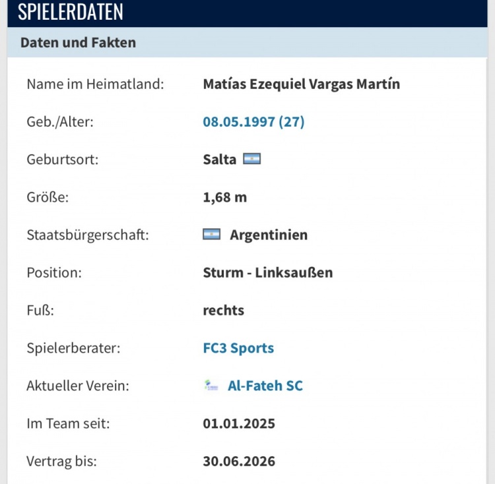The height and width of the screenshot is (484, 495).
Task: Open the birthdate link 08.05.1997 (27)
Action: click(253, 122)
